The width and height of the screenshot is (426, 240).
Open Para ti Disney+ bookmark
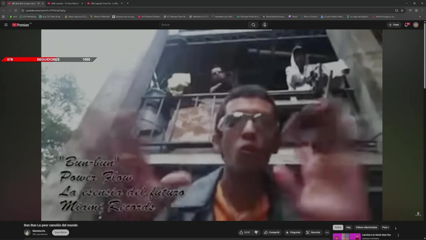click(309, 16)
